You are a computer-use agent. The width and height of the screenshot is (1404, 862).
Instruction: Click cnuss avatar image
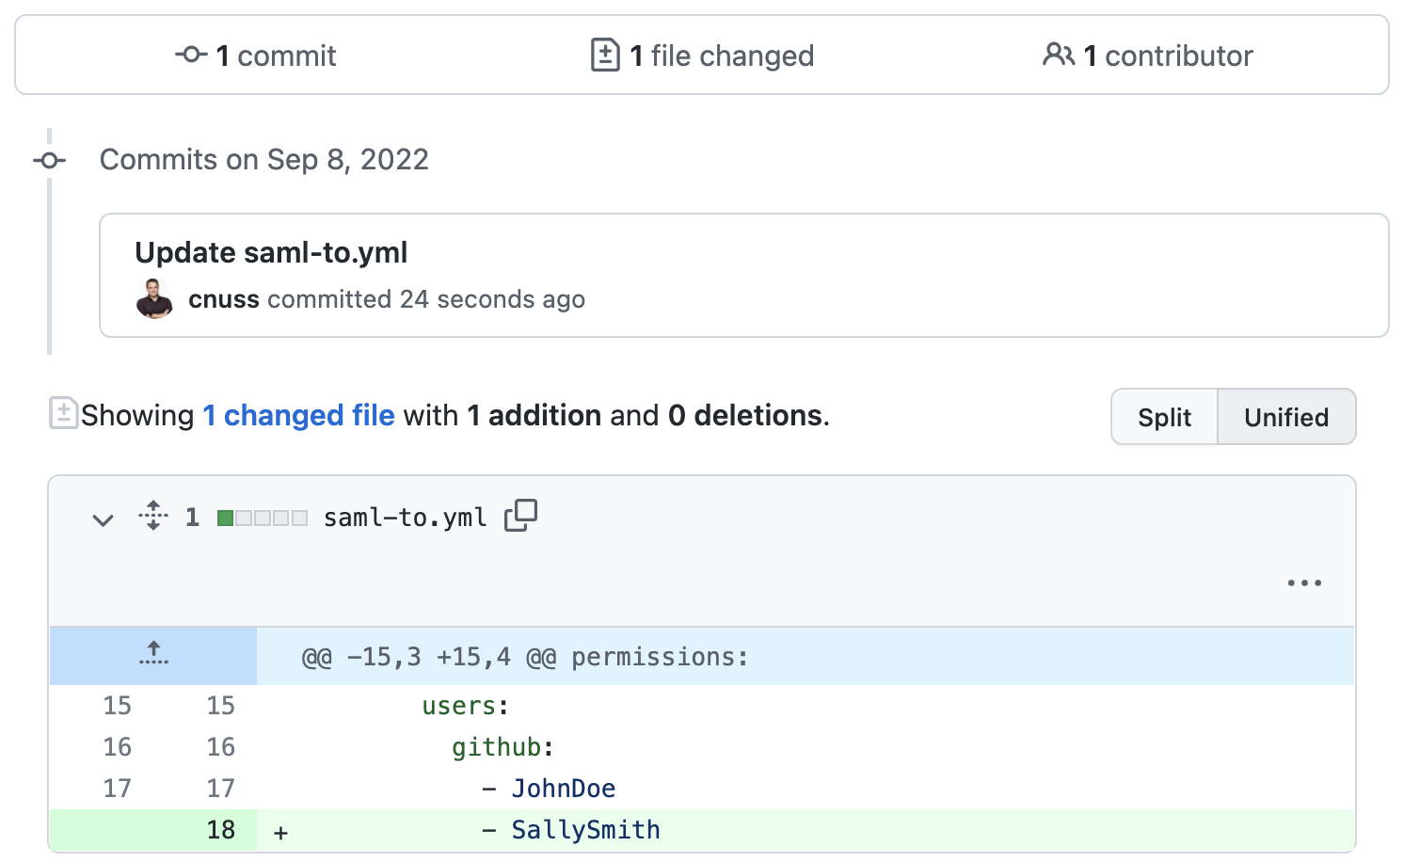coord(154,299)
